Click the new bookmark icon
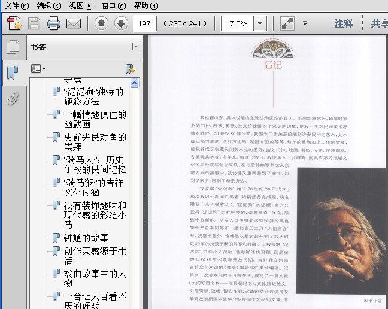388x309 pixels. coord(131,69)
